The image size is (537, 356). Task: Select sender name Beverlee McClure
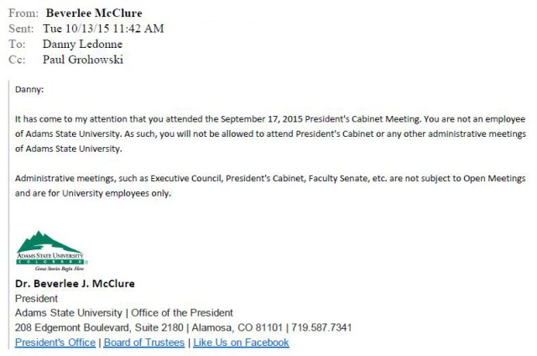(94, 13)
